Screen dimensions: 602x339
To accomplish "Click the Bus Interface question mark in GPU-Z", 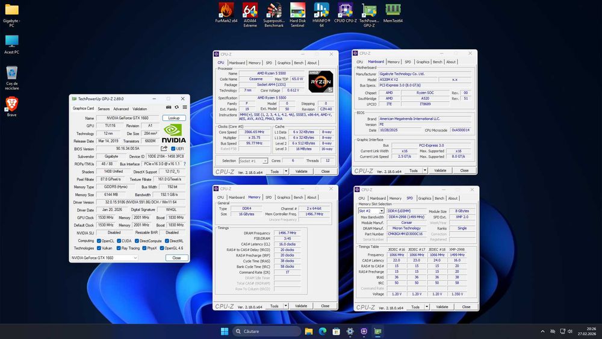I will point(185,164).
